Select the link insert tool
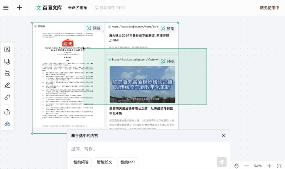This screenshot has height=169, width=285. point(7,97)
